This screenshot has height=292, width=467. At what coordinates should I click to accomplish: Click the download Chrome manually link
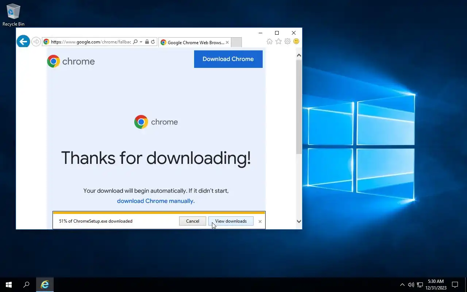(x=156, y=201)
